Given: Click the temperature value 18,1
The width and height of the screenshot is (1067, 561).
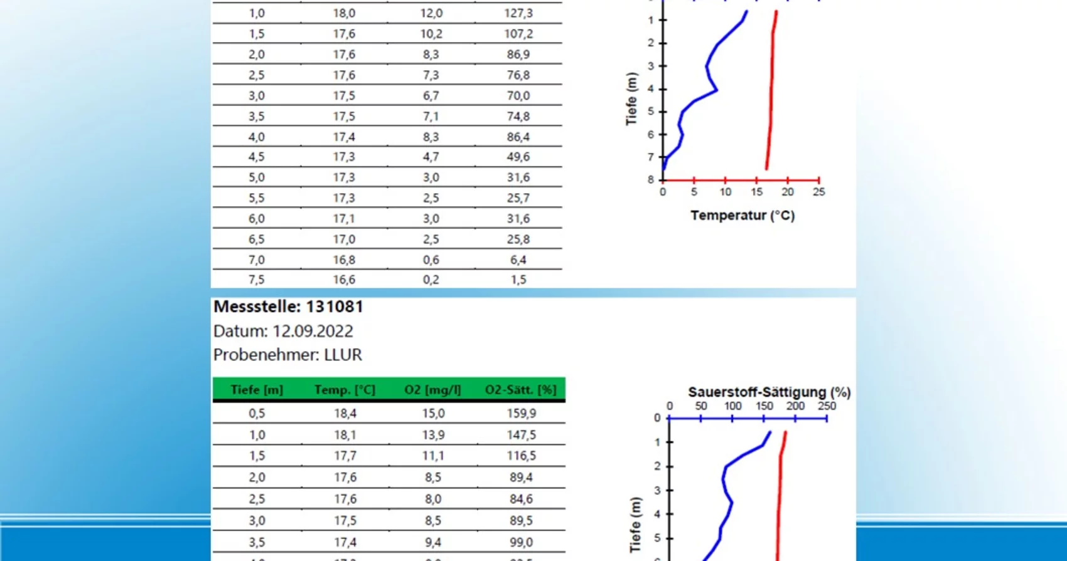Looking at the screenshot, I should click(345, 435).
